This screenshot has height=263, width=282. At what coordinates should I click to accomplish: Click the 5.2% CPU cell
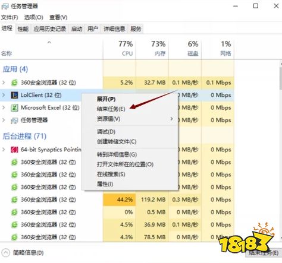(120, 83)
